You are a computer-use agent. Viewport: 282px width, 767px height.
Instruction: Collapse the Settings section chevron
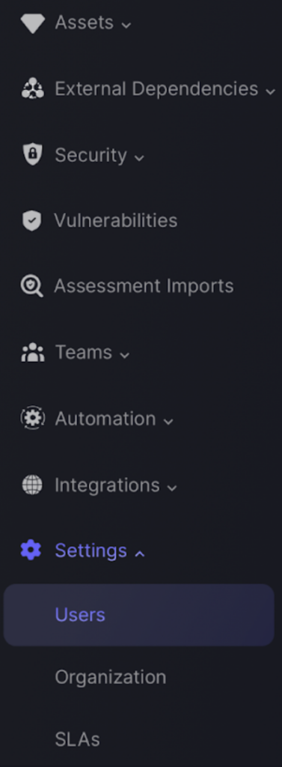(139, 554)
